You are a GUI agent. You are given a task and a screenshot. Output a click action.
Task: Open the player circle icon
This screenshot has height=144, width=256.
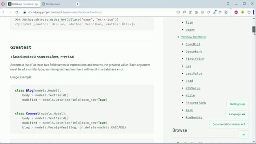pos(202,12)
